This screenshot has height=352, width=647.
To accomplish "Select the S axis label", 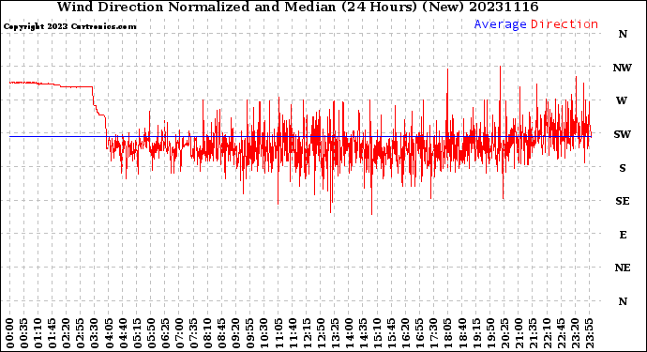I will pos(623,168).
